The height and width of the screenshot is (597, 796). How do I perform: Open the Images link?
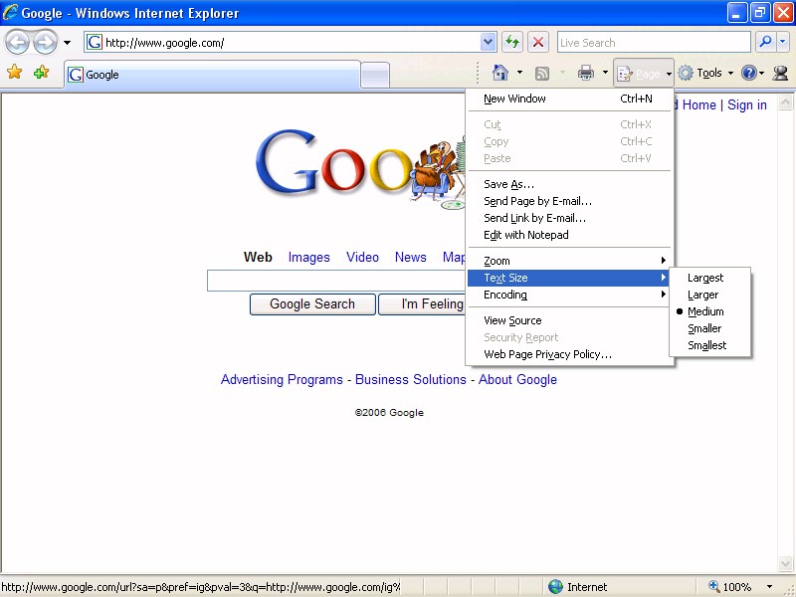309,258
